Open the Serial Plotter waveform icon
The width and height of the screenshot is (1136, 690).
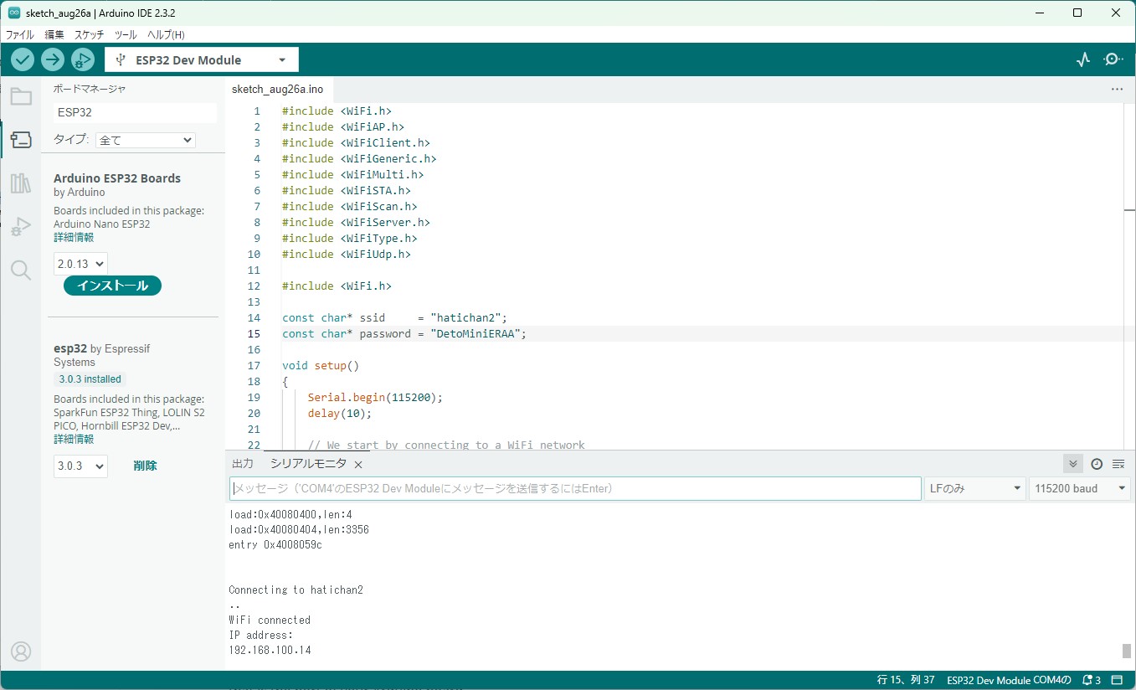[1083, 59]
